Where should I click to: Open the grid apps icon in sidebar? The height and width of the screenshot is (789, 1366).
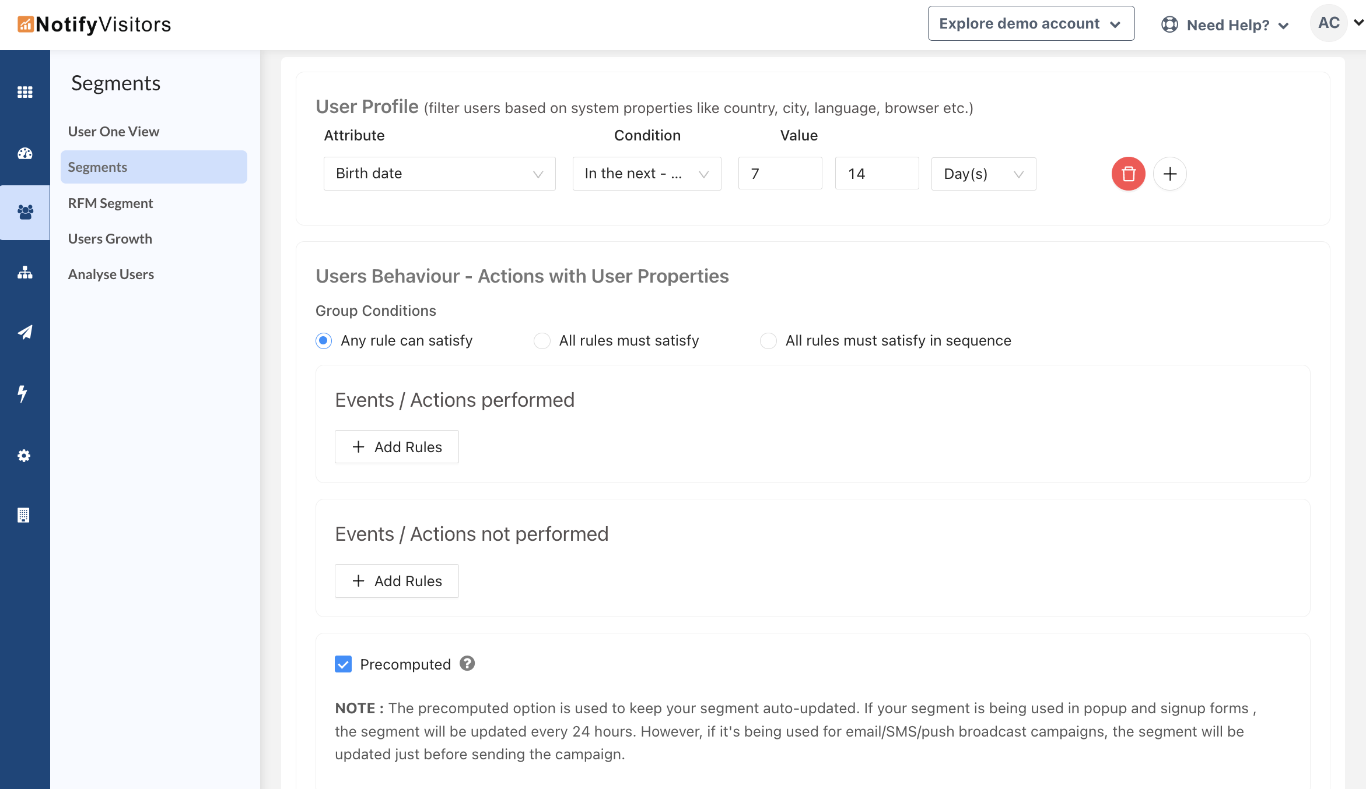[24, 92]
